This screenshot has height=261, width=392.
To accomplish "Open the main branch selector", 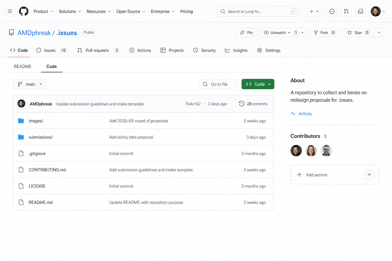I will tap(30, 84).
